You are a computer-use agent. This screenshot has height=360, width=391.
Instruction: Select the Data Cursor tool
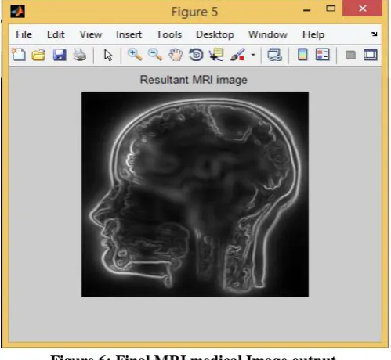pyautogui.click(x=216, y=55)
